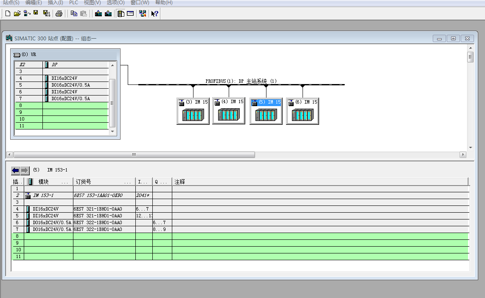Image resolution: width=485 pixels, height=298 pixels.
Task: Select DP slave (5) IM 15 station
Action: pos(266,111)
